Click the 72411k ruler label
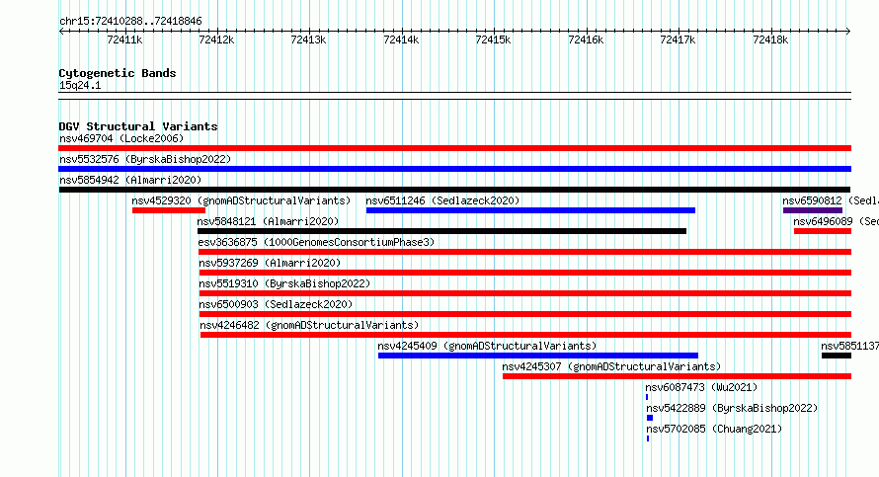879x477 pixels. pos(124,40)
